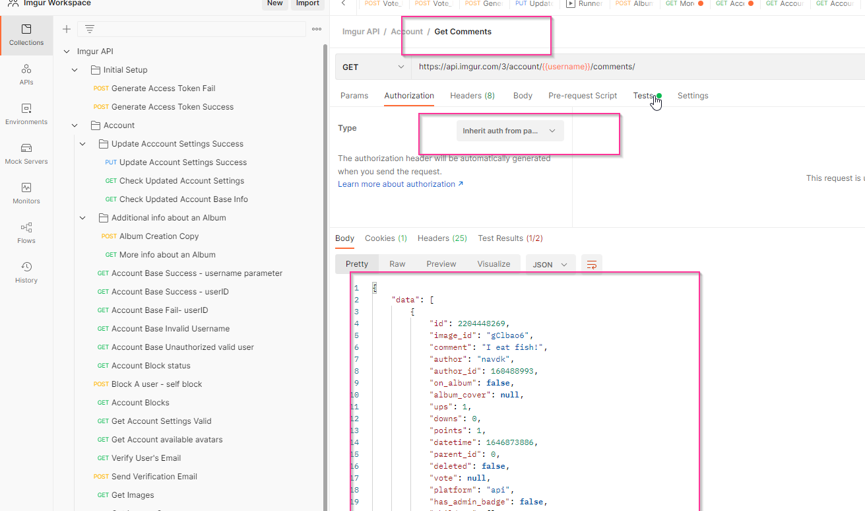Click Imgur API breadcrumb link

[361, 32]
